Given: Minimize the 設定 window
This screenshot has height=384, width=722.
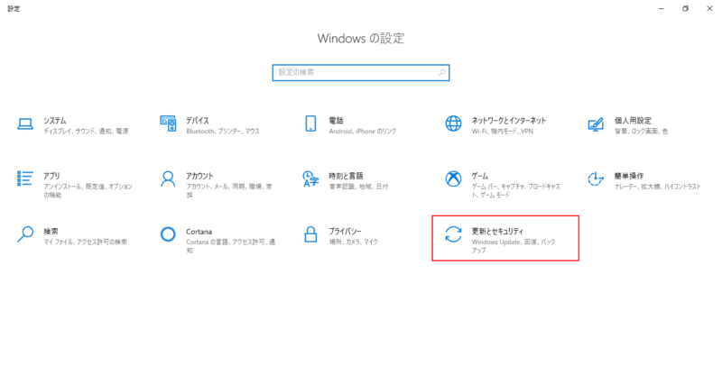Looking at the screenshot, I should point(662,9).
